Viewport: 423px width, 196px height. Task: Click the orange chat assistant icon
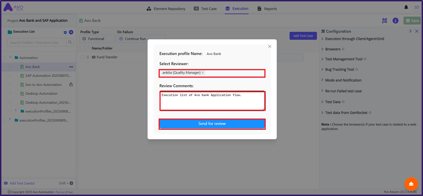click(x=411, y=184)
